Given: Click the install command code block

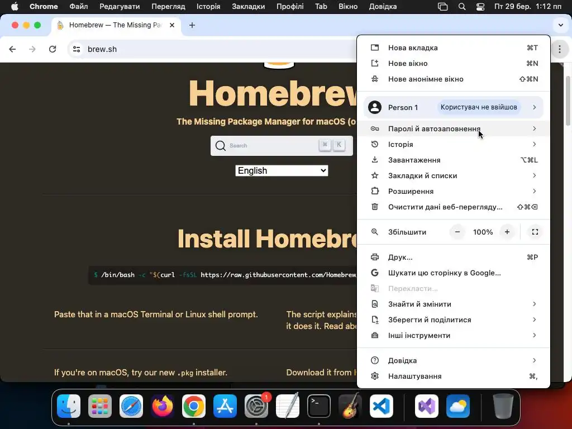Looking at the screenshot, I should coord(222,275).
